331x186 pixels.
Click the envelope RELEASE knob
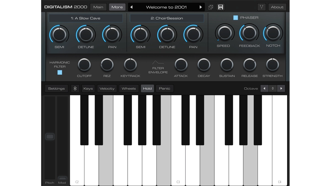pos(250,65)
